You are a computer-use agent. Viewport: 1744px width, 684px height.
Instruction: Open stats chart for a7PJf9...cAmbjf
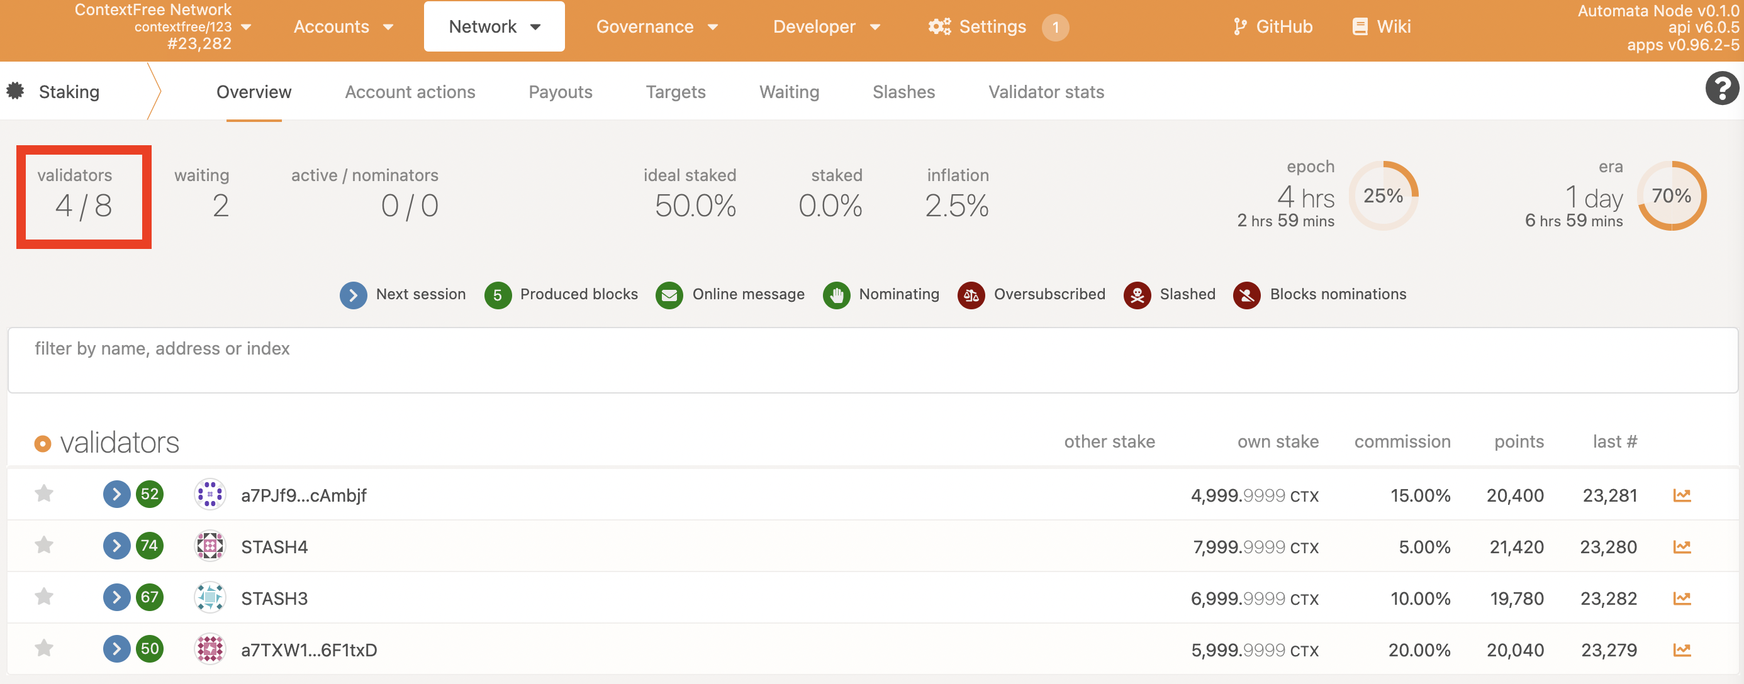pos(1682,495)
